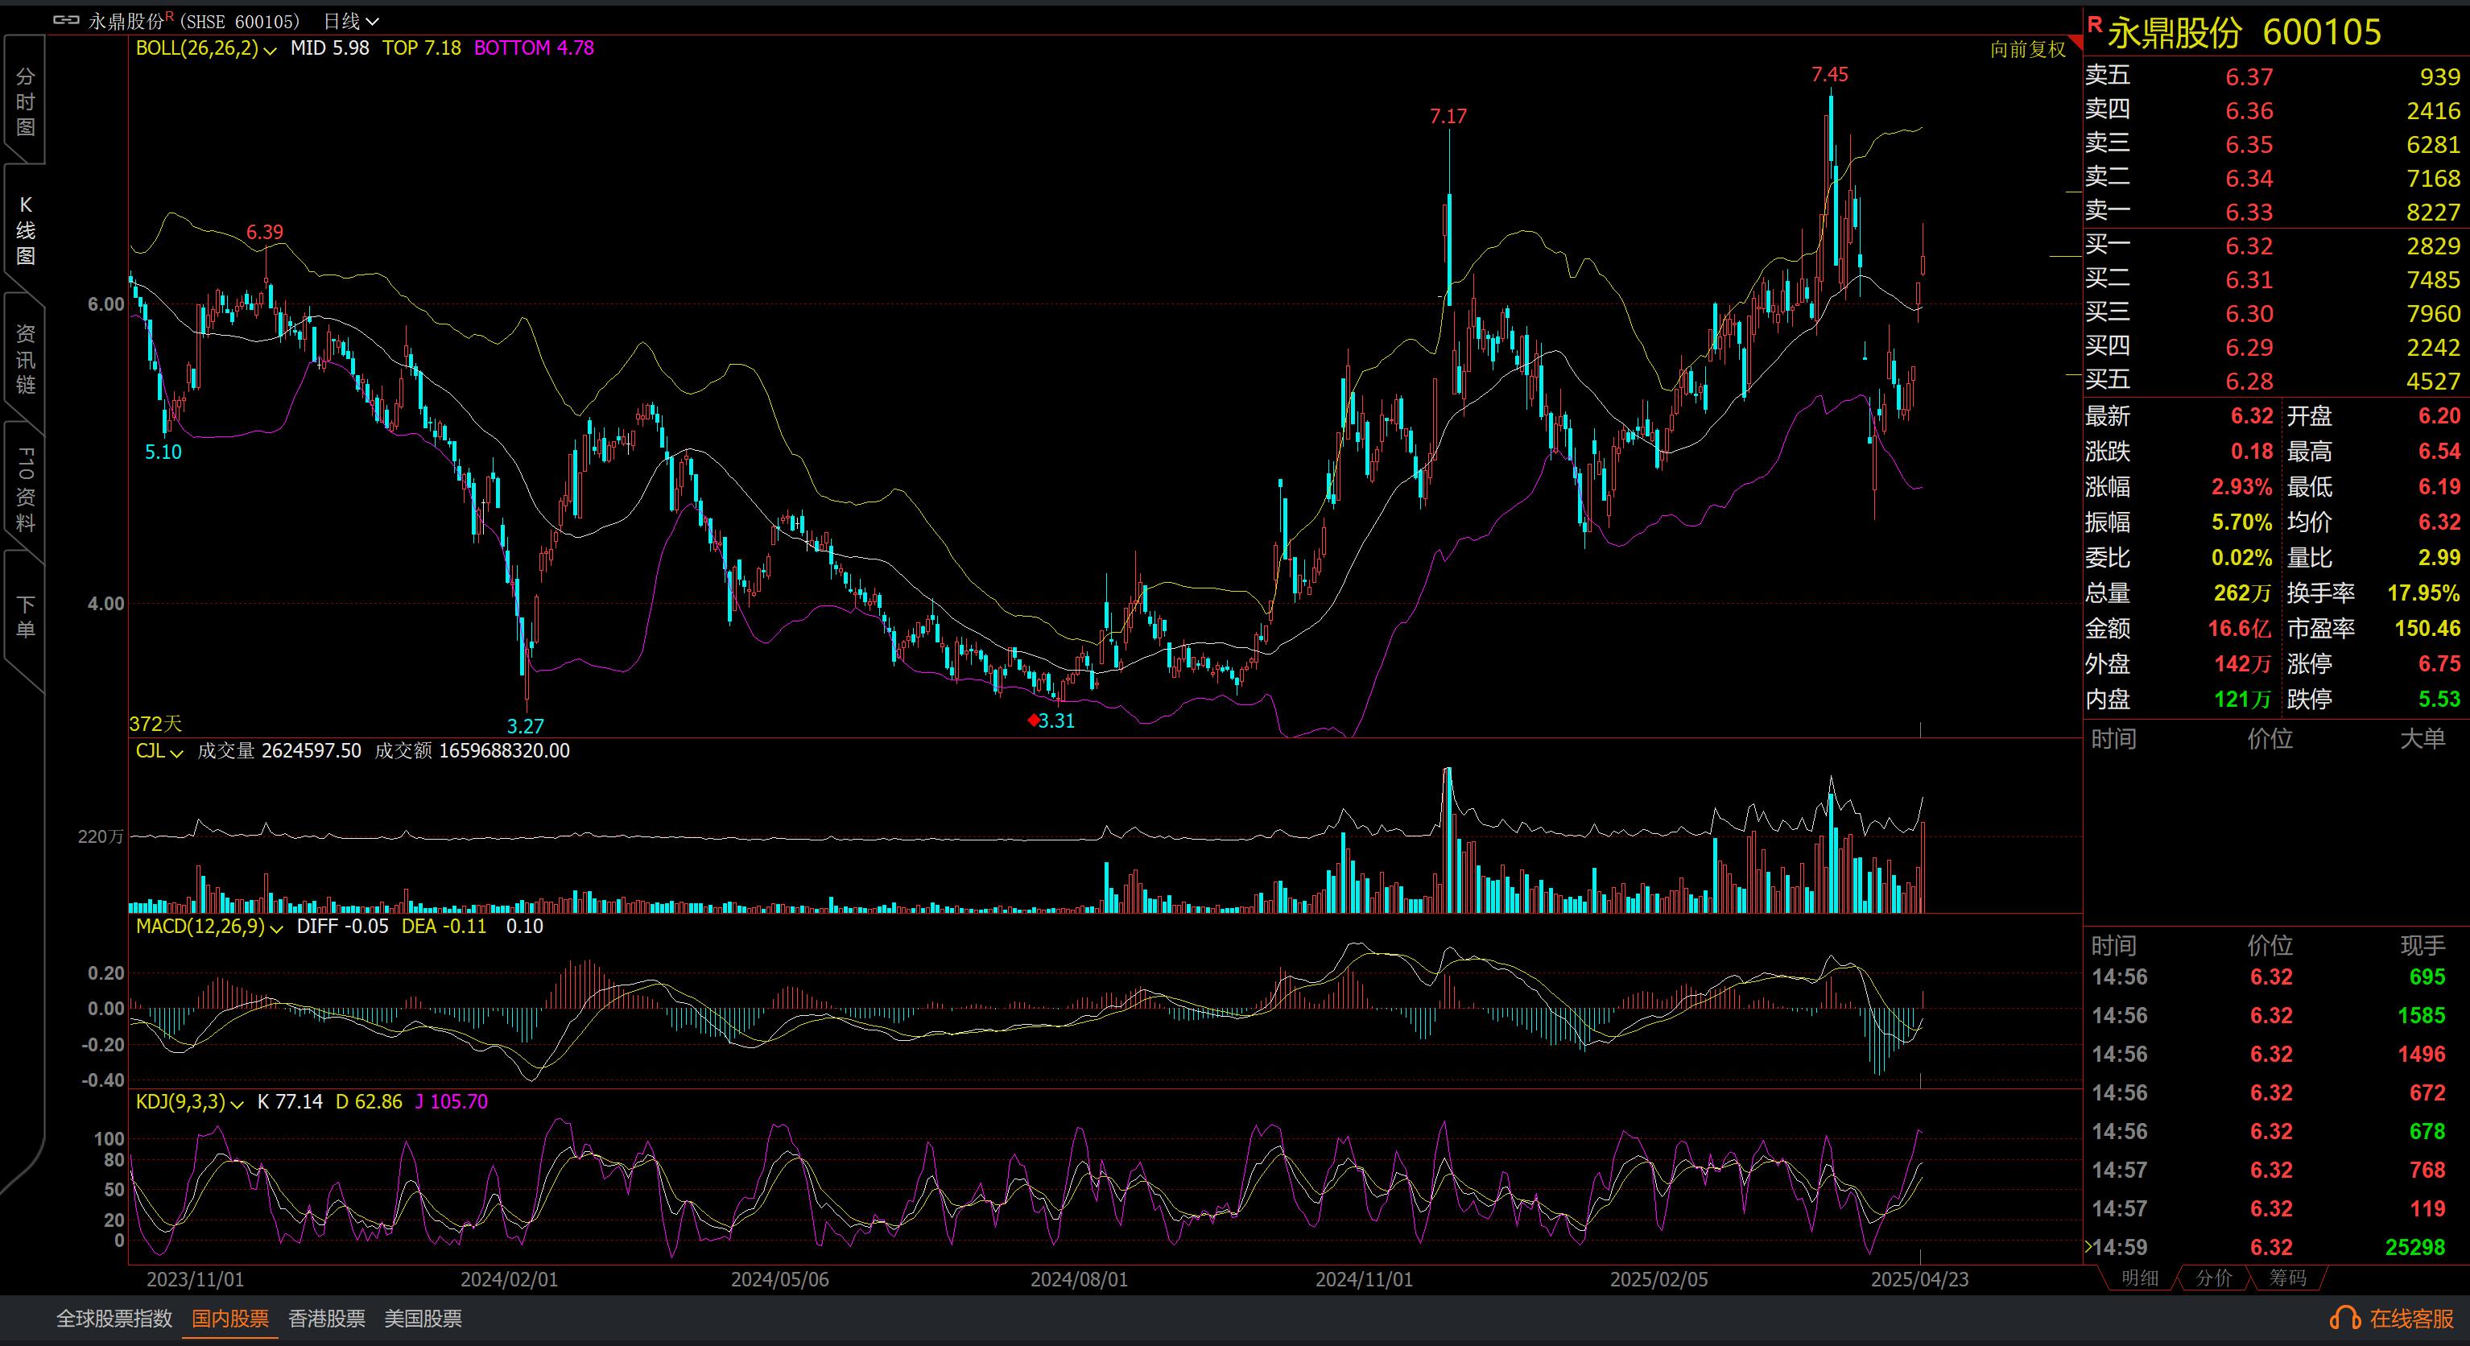Select the 分价 tab under trade list
The image size is (2470, 1346).
tap(2213, 1278)
